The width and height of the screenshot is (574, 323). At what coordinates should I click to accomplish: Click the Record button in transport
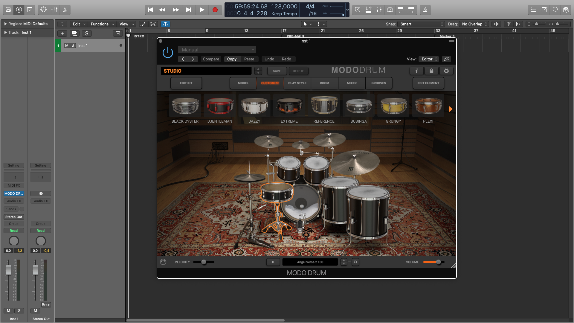215,10
